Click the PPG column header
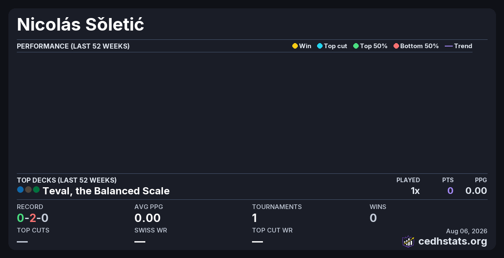Image resolution: width=504 pixels, height=258 pixels. [x=481, y=180]
